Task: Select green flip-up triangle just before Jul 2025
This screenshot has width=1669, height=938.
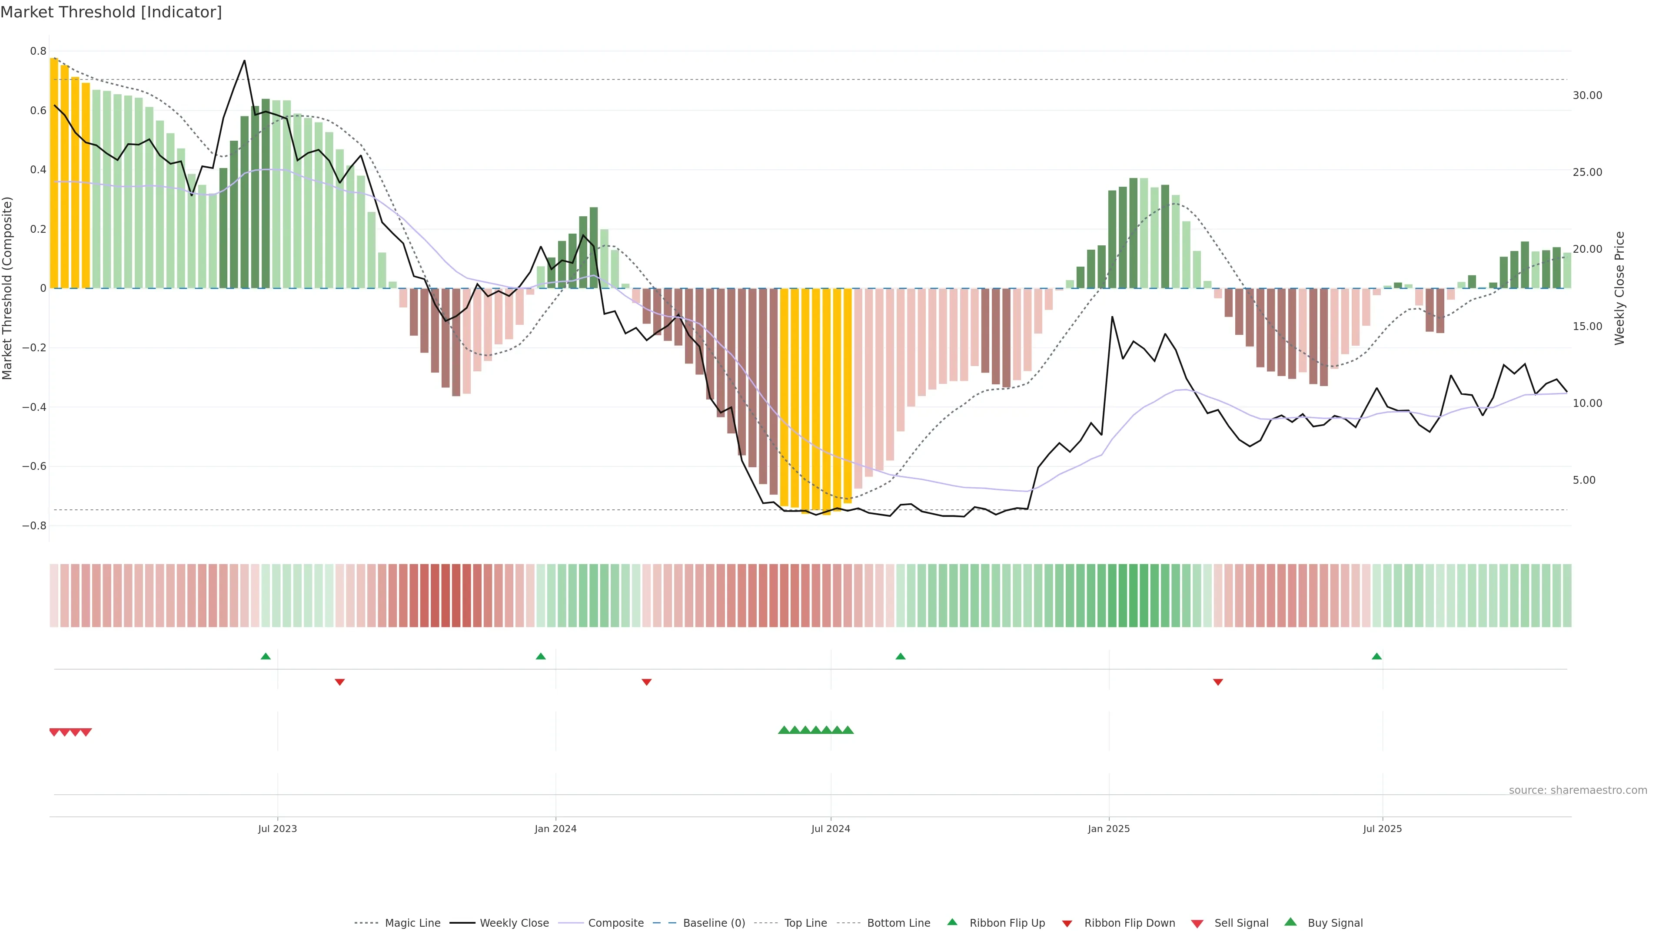Action: [1377, 657]
